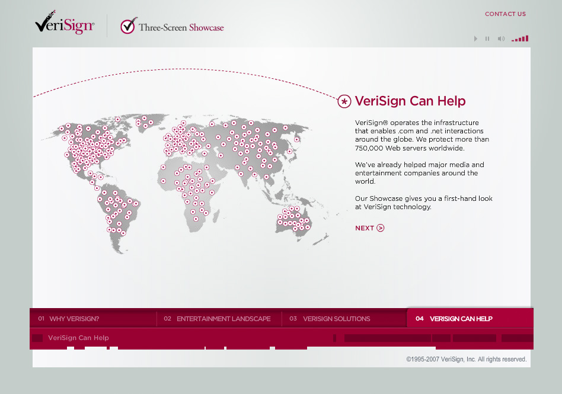Play the showcase presentation
The height and width of the screenshot is (394, 562).
point(475,39)
